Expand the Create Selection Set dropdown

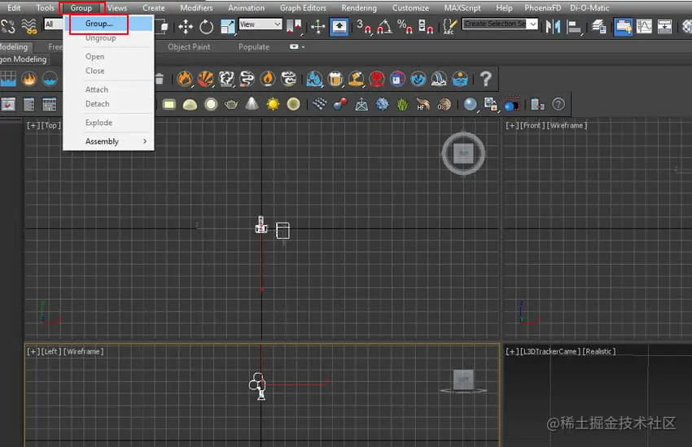pos(533,24)
